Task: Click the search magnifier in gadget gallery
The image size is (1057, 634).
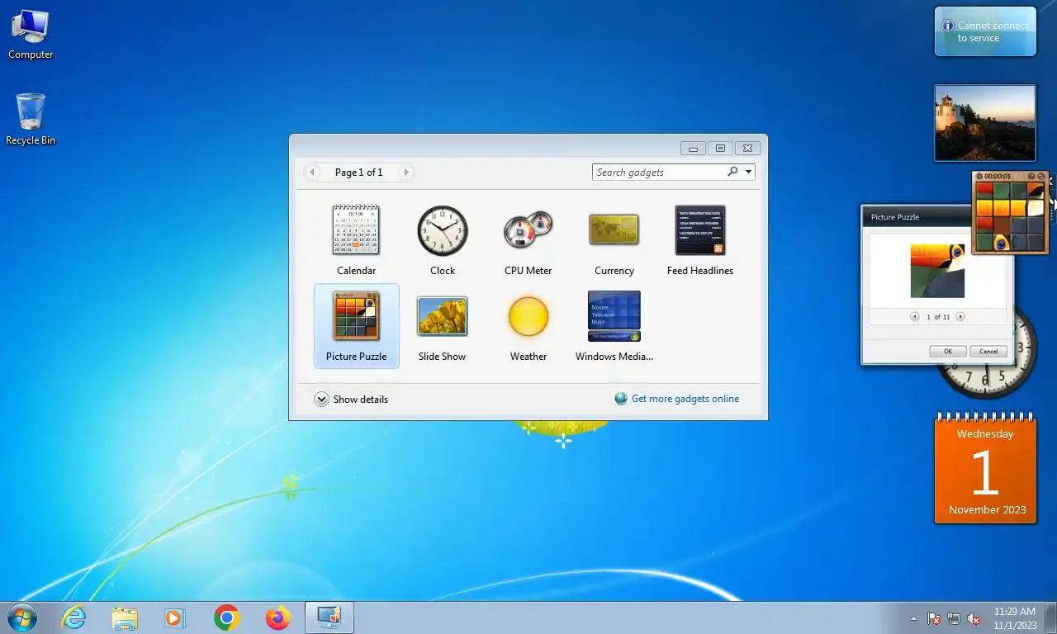Action: coord(732,172)
